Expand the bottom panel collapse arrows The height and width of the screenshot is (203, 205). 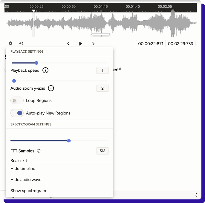196,195
